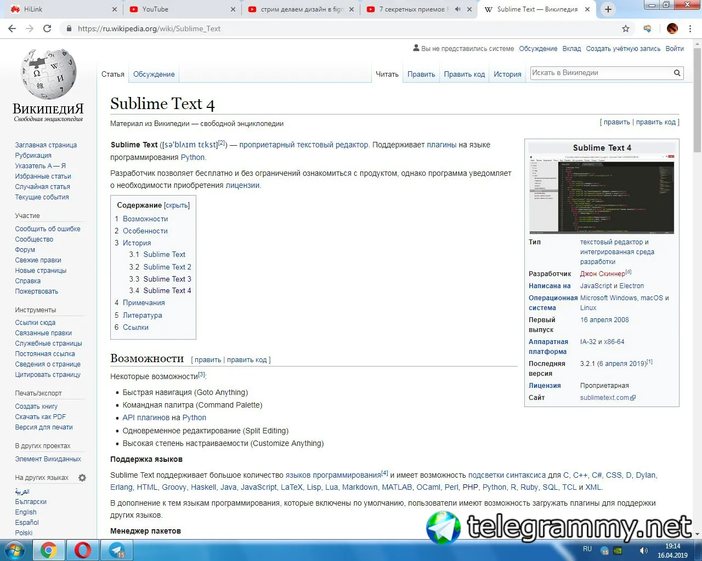Bookmark this page with the star icon
The width and height of the screenshot is (702, 561).
click(x=626, y=28)
